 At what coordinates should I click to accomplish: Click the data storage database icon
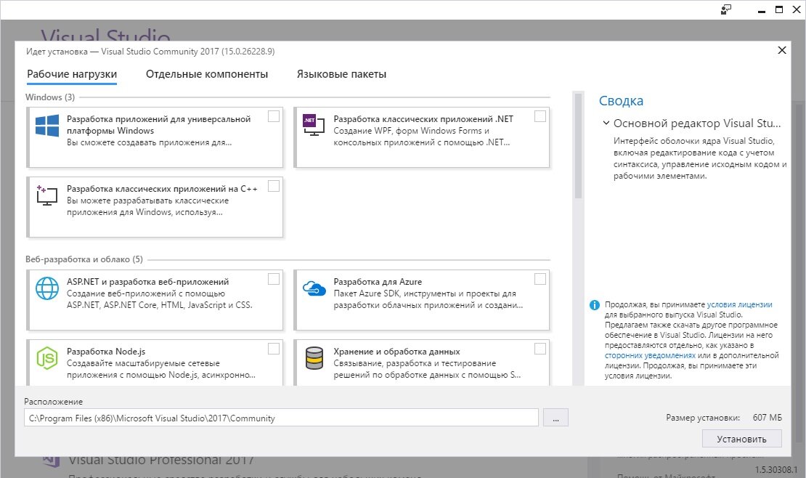(x=314, y=358)
